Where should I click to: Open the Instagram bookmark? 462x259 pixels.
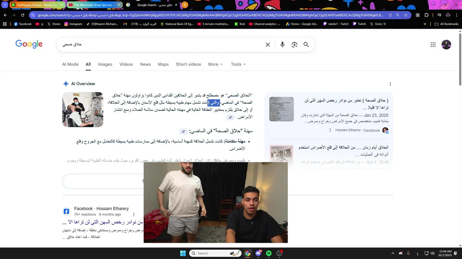click(x=73, y=24)
